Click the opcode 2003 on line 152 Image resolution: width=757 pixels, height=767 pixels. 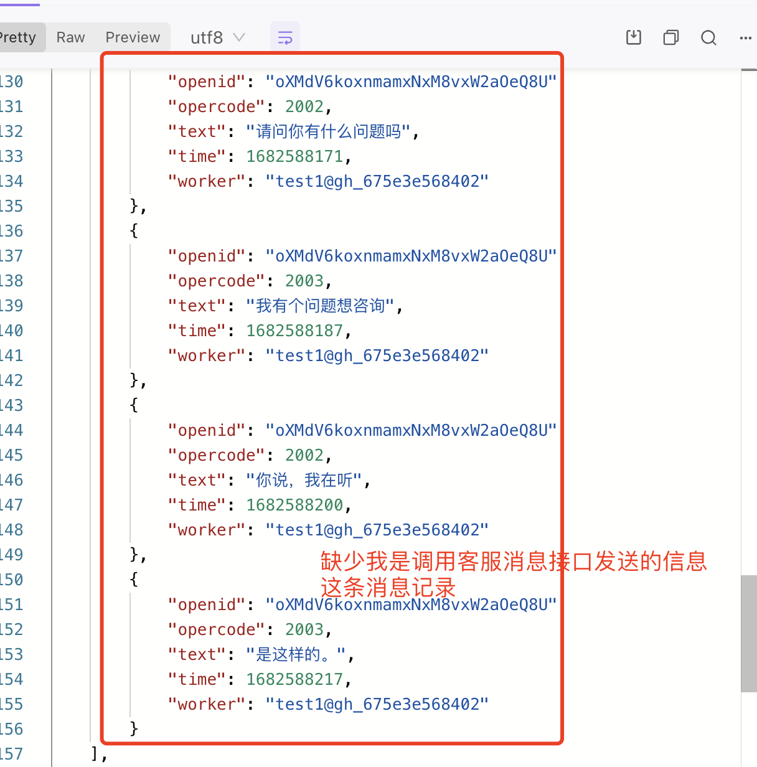(304, 629)
